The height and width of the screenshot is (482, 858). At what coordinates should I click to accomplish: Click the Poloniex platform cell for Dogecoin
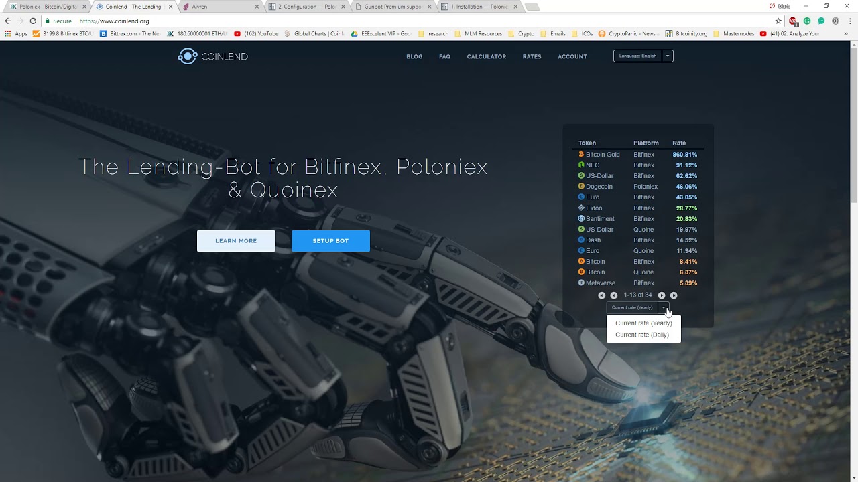[x=646, y=187]
